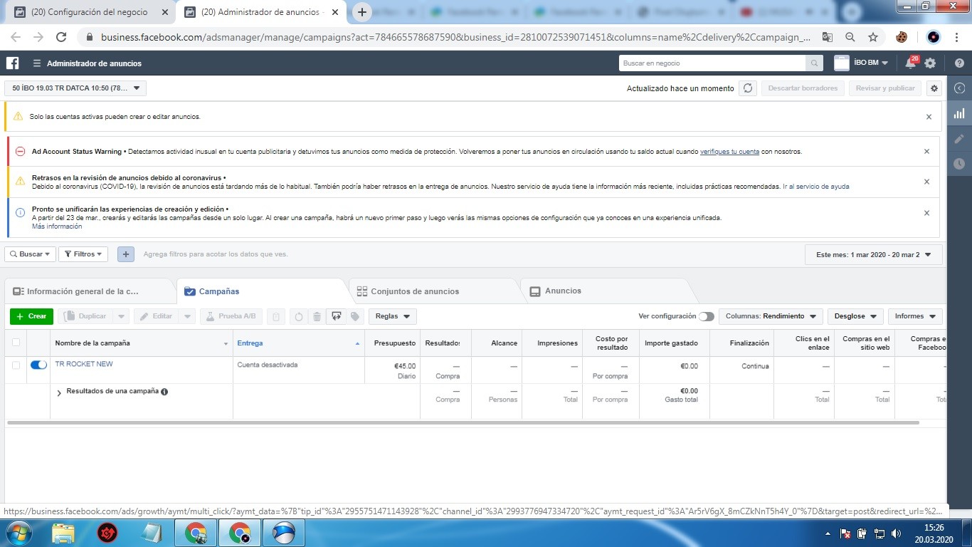Click the volume icon in system tray
972x547 pixels.
pos(897,533)
